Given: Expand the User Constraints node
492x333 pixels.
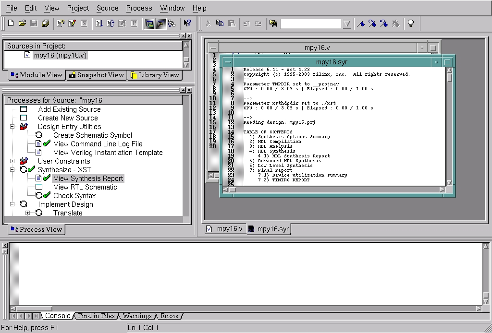Looking at the screenshot, I should pyautogui.click(x=12, y=161).
